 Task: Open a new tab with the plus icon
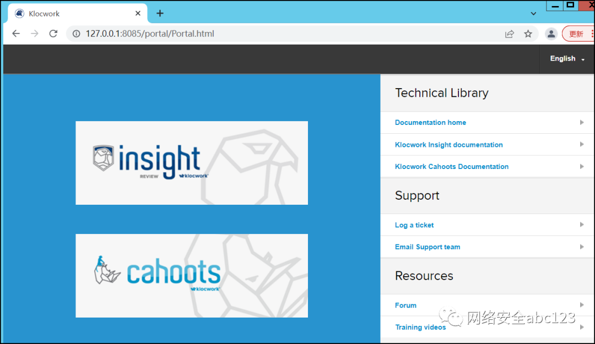point(160,13)
